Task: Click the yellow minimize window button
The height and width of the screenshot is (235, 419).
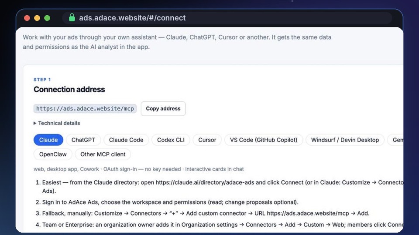Action: [x=37, y=18]
